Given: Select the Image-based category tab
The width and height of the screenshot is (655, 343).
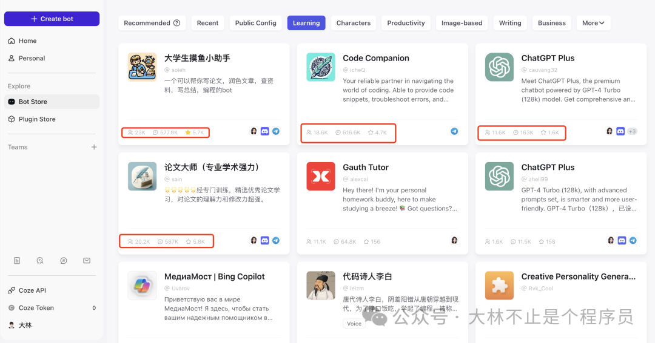Looking at the screenshot, I should 462,23.
